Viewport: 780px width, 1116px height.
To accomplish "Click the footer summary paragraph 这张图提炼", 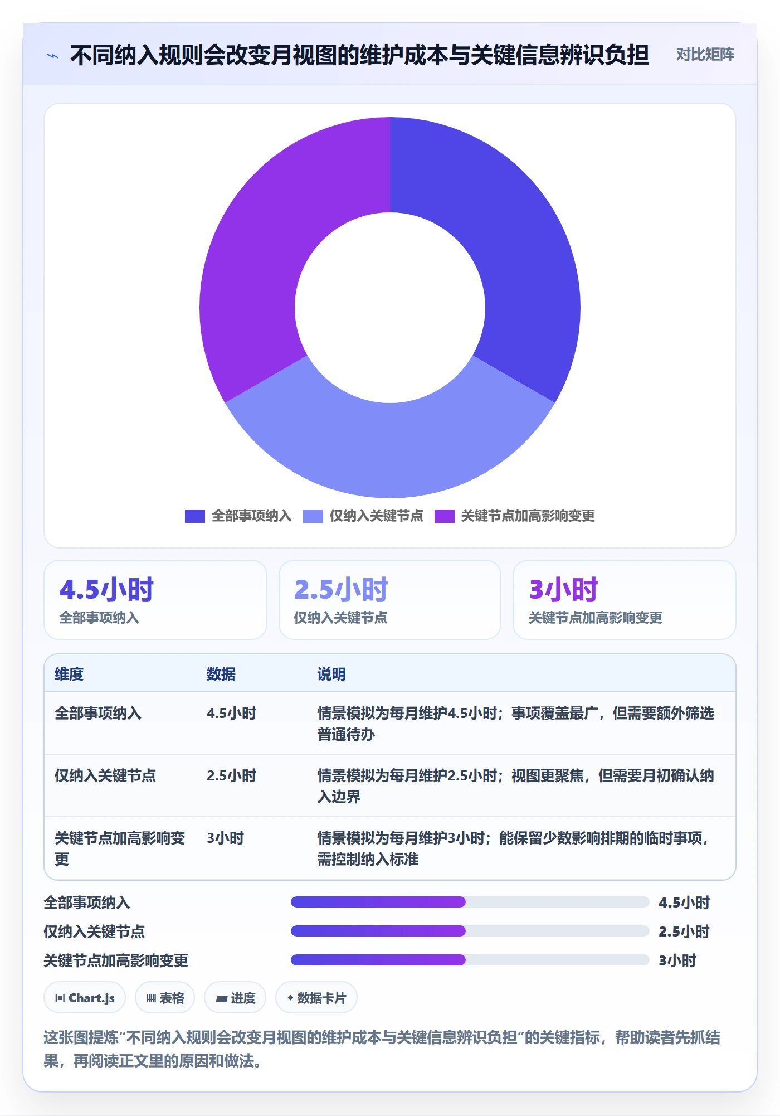I will click(382, 1049).
